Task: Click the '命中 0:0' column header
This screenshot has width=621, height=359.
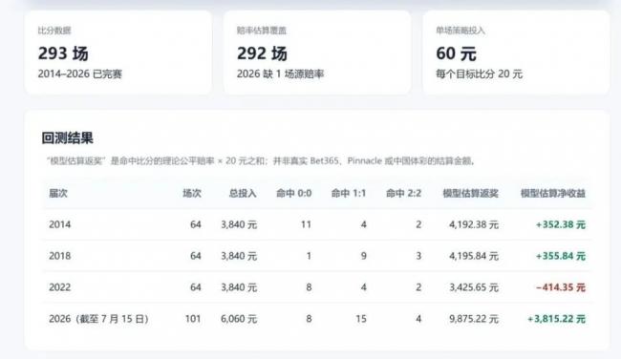Action: 294,193
